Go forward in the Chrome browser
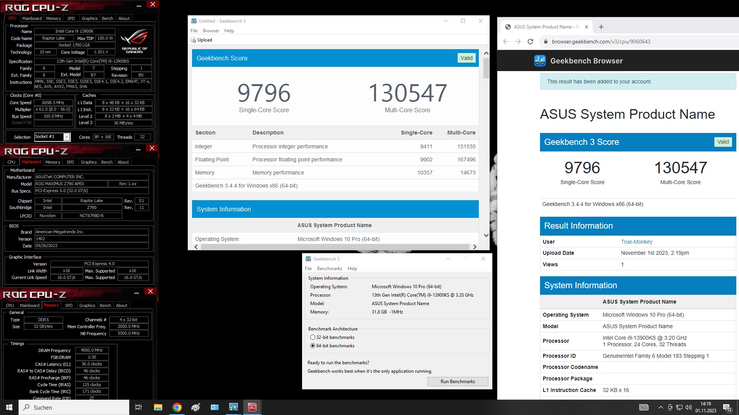739x415 pixels. pos(518,41)
